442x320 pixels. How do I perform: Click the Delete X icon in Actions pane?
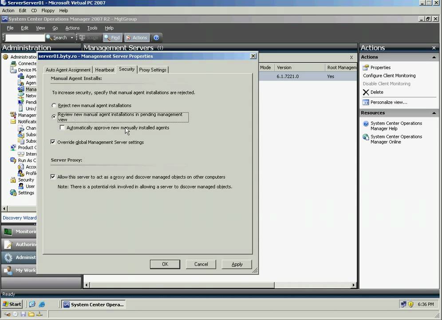pos(366,92)
